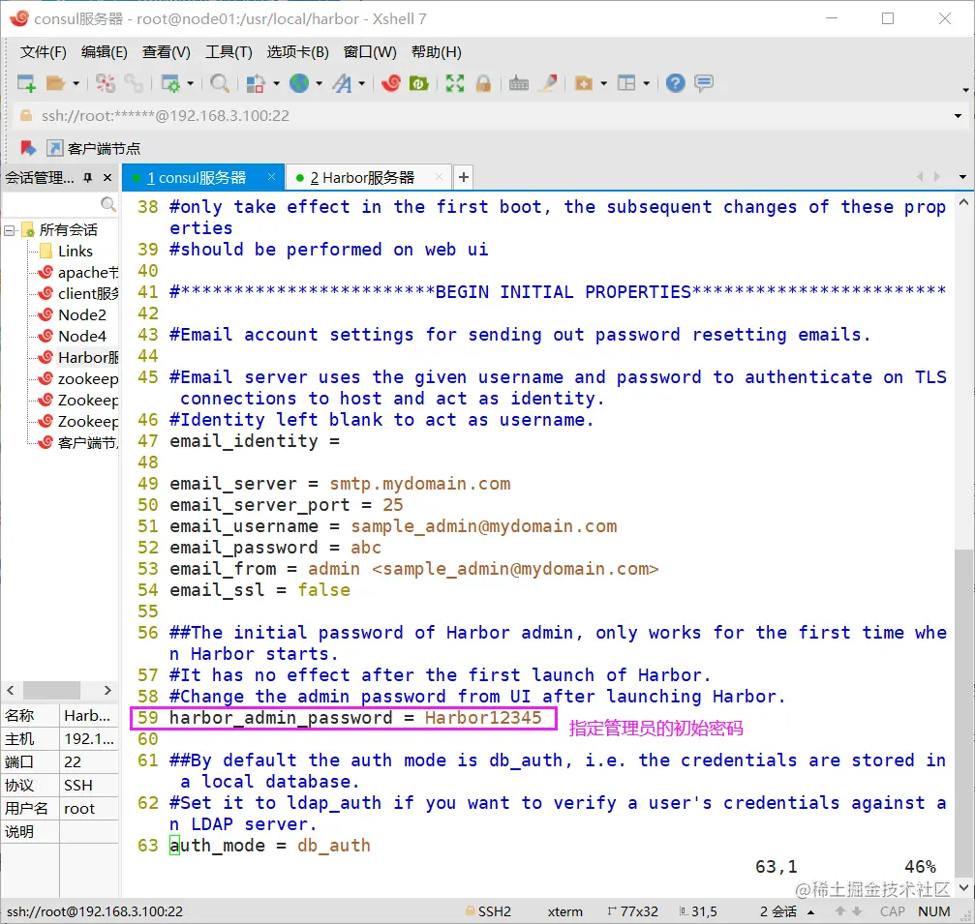Viewport: 975px width, 924px height.
Task: Click the Font toolbar icon
Action: point(342,82)
